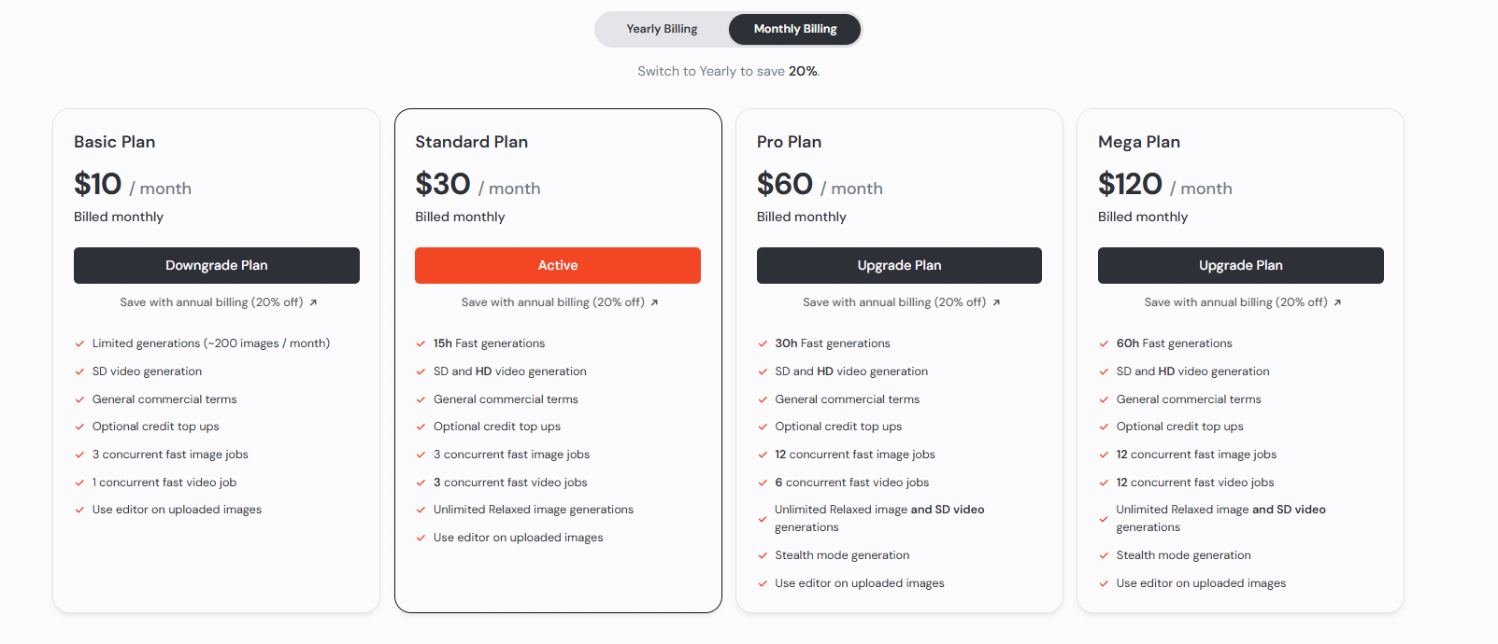Upgrade to the Mega Plan

coord(1240,265)
